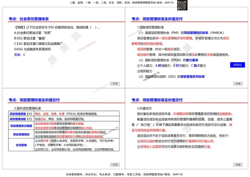
Task: Click the blue left-column cell 项目管理策划
Action: click(21, 134)
